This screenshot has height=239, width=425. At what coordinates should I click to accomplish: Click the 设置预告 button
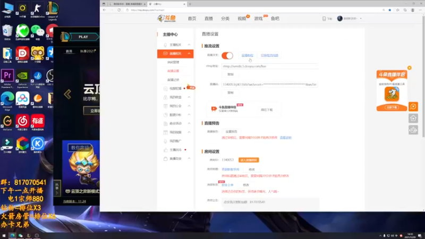(231, 131)
